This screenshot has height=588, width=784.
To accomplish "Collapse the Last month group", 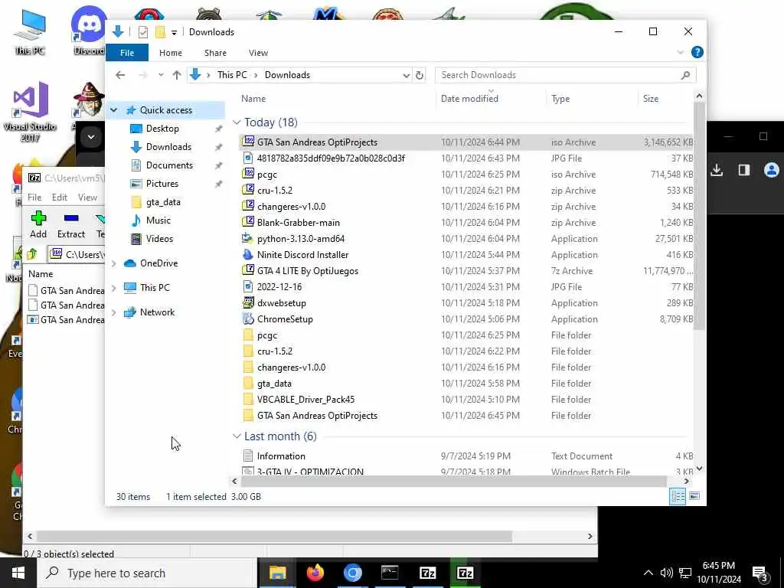I will pos(237,436).
